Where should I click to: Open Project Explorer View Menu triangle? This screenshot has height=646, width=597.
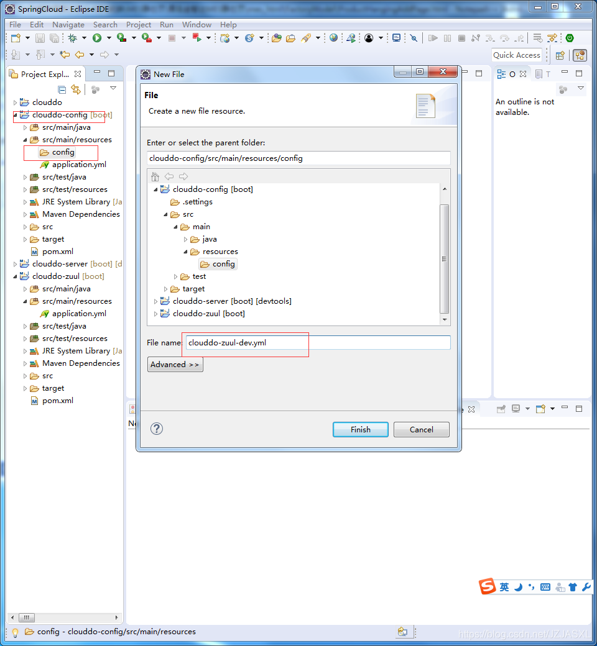point(113,88)
